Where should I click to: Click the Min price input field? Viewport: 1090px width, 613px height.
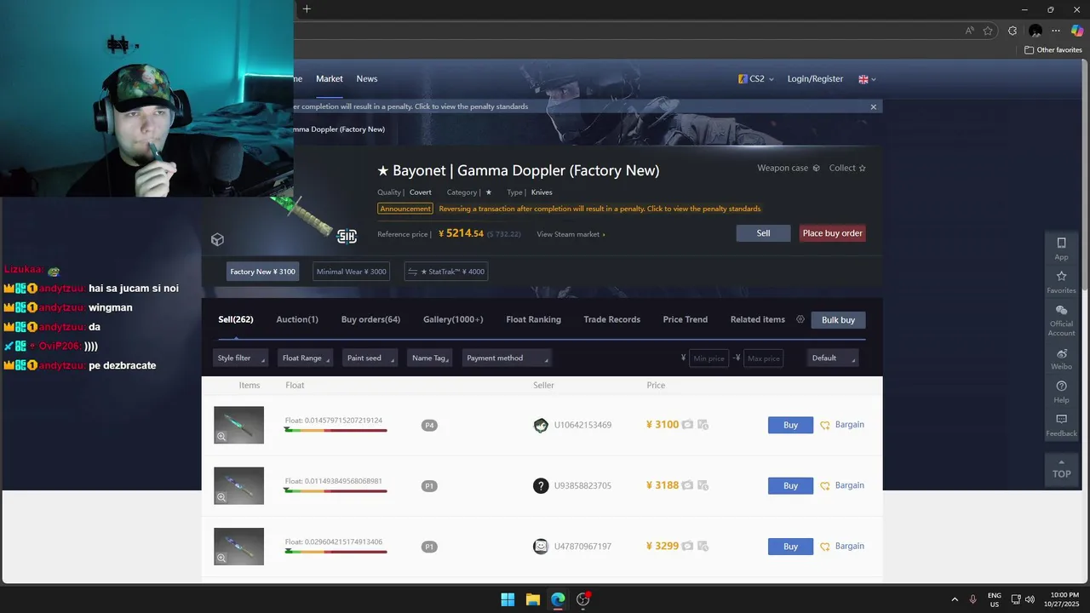tap(708, 358)
